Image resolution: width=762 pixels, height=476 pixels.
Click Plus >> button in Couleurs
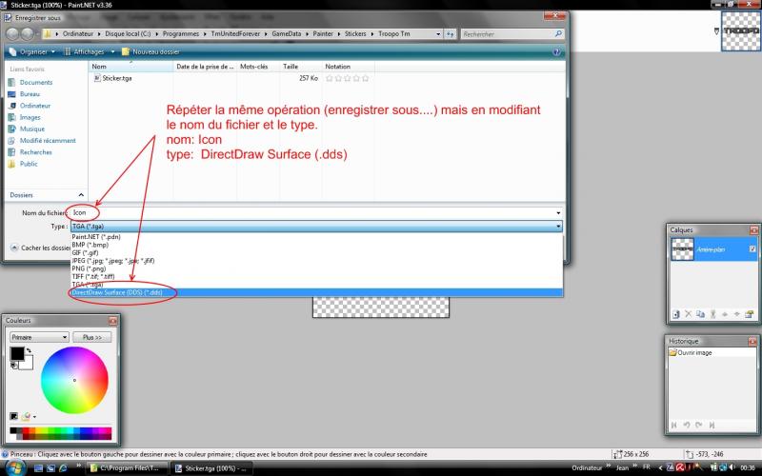91,337
